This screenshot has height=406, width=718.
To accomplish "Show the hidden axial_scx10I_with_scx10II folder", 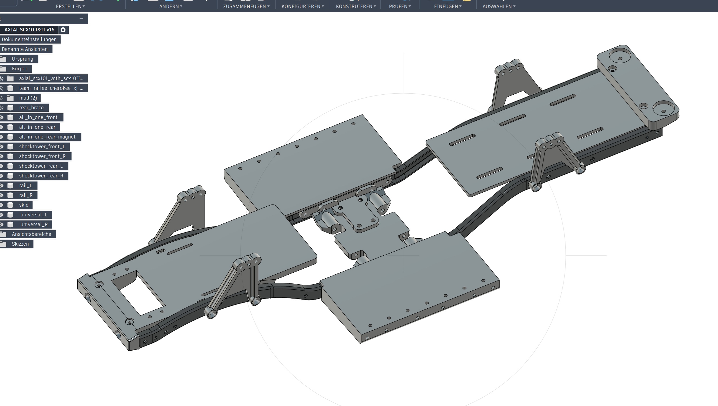I will [2, 78].
